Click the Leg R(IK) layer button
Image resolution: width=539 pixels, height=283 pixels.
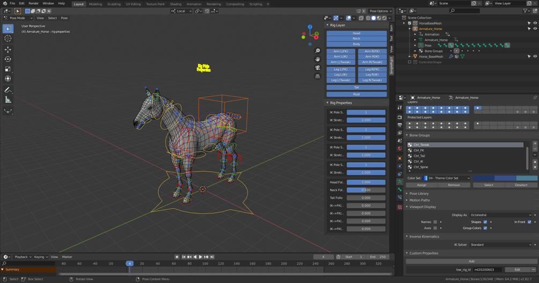pyautogui.click(x=372, y=75)
